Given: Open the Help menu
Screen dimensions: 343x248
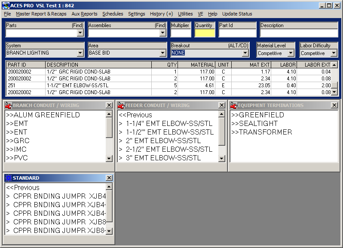Looking at the screenshot, I should [x=212, y=14].
